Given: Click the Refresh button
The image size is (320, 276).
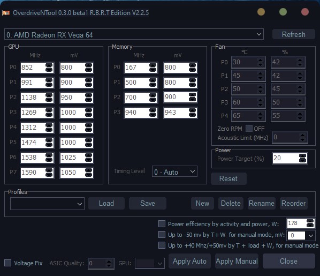Looking at the screenshot, I should pyautogui.click(x=293, y=34).
